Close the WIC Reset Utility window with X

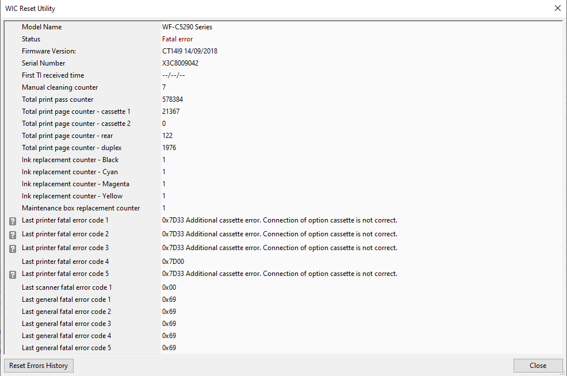(558, 8)
